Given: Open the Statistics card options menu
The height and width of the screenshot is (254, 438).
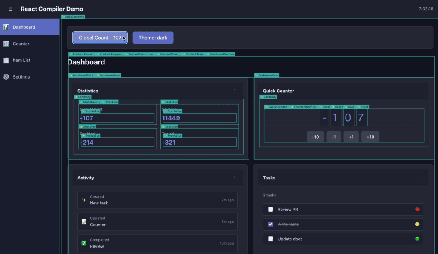Looking at the screenshot, I should pos(234,91).
